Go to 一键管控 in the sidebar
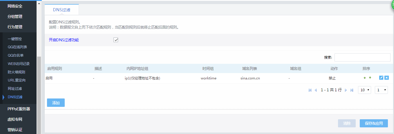 (x=15, y=39)
